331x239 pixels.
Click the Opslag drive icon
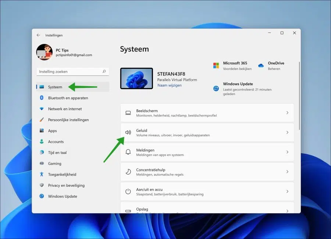tap(128, 211)
